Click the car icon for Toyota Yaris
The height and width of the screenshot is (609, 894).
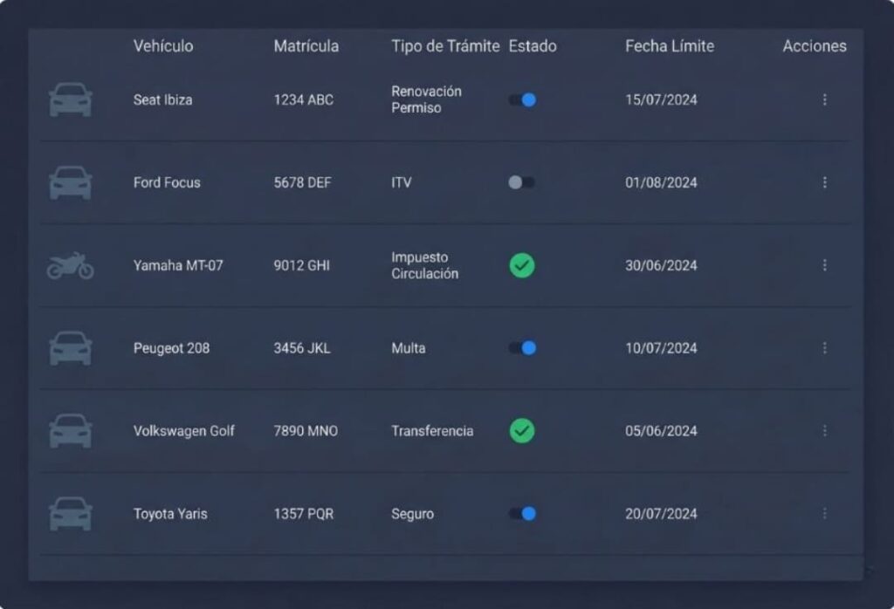(x=71, y=514)
